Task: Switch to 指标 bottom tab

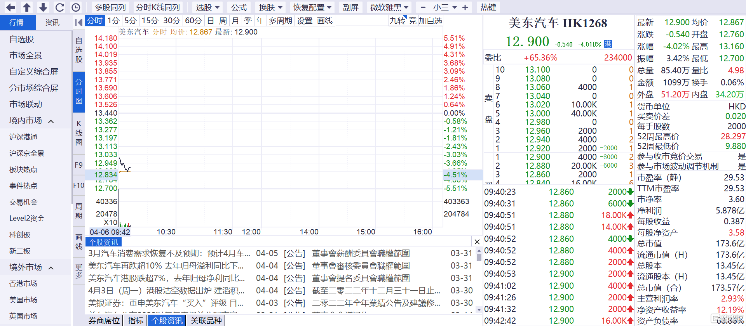Action: (135, 321)
